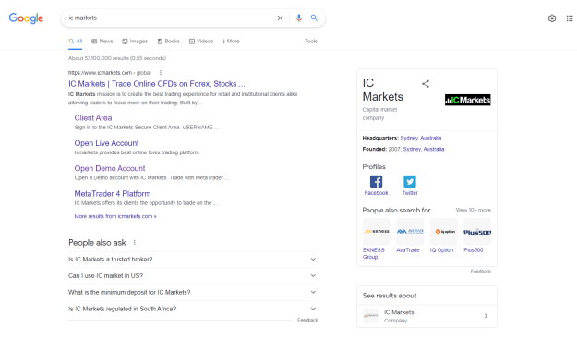
Task: Switch to the News tab
Action: pyautogui.click(x=102, y=42)
